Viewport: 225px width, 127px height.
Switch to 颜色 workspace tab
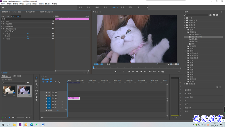point(105,7)
